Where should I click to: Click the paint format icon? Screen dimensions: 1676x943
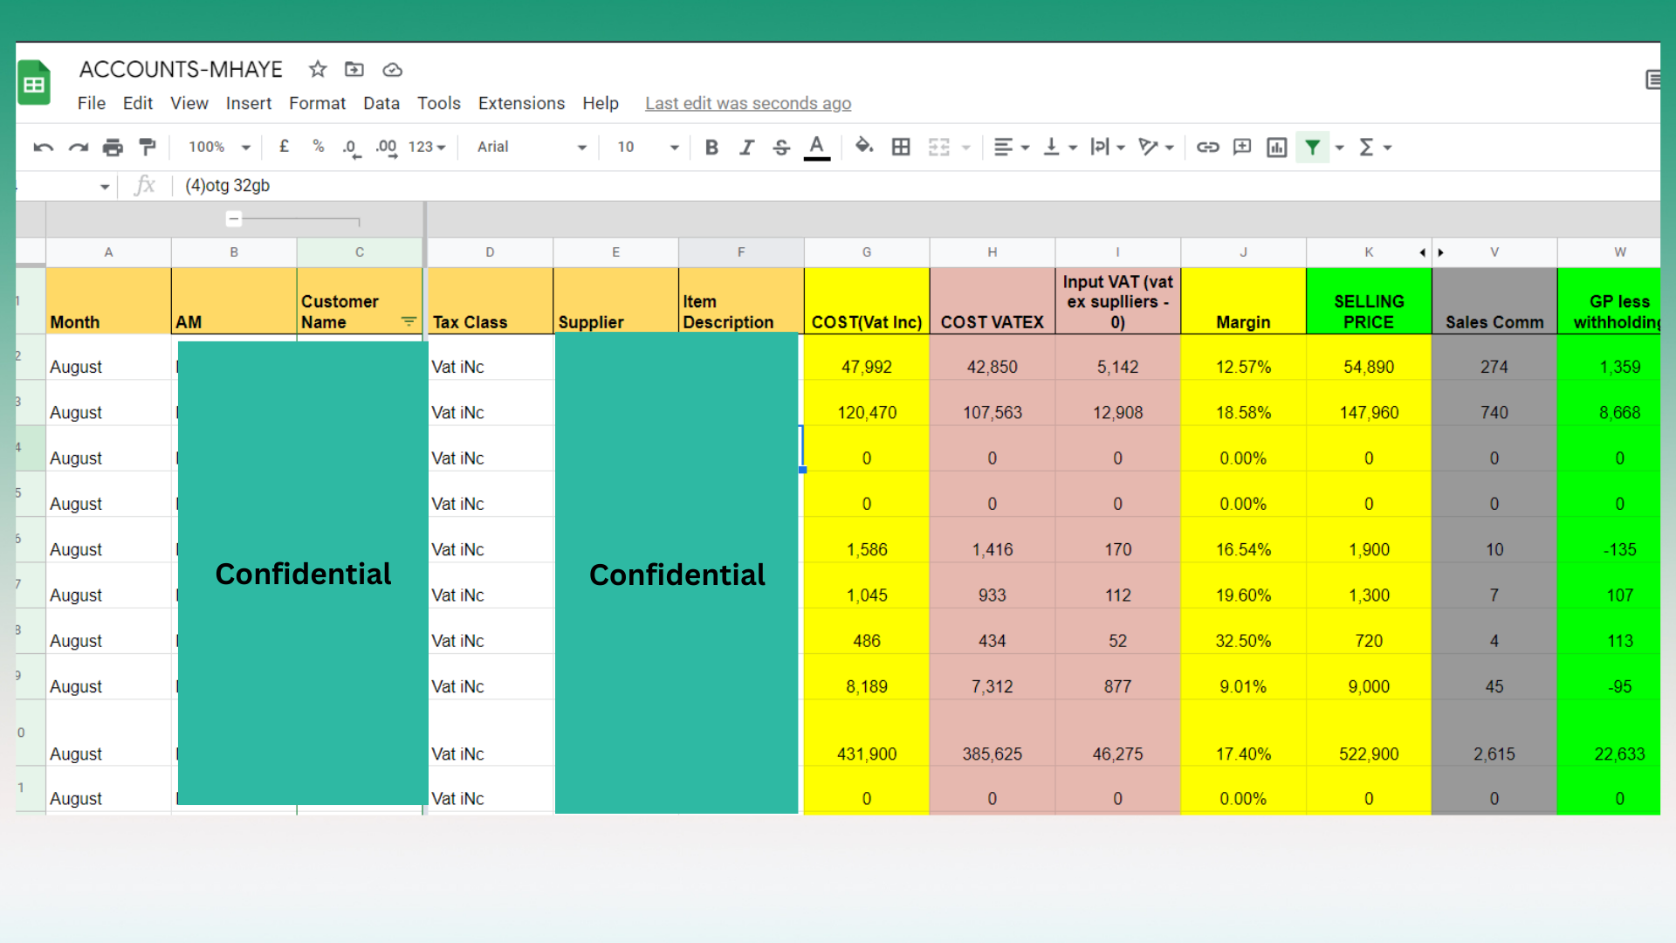tap(148, 147)
